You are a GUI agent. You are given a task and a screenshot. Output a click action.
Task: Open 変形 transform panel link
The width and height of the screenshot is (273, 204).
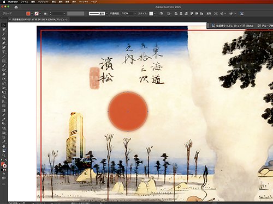click(x=209, y=14)
